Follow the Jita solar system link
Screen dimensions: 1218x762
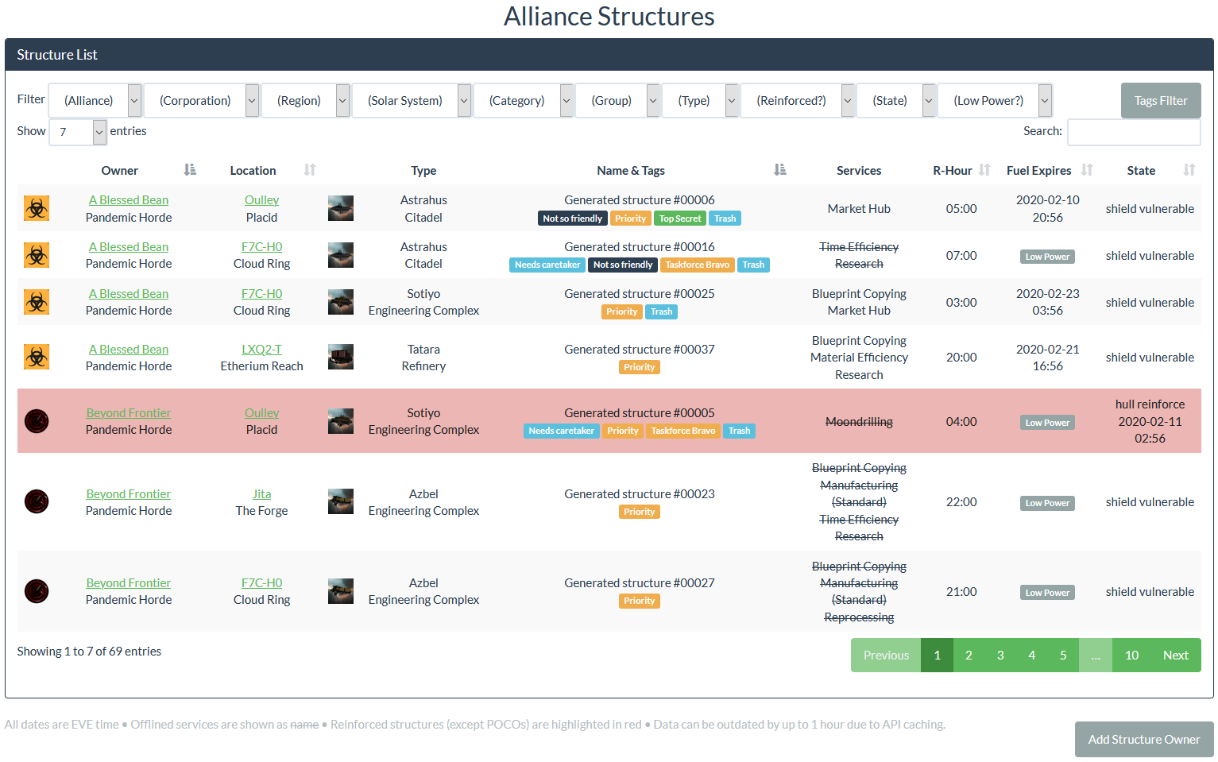[x=261, y=493]
